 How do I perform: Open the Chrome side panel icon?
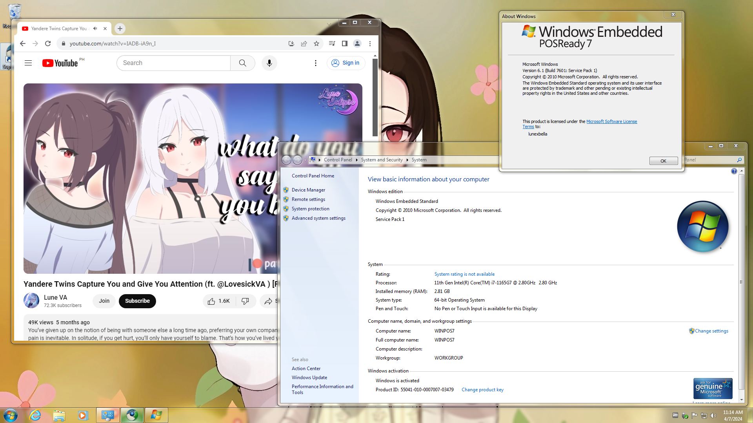(344, 43)
